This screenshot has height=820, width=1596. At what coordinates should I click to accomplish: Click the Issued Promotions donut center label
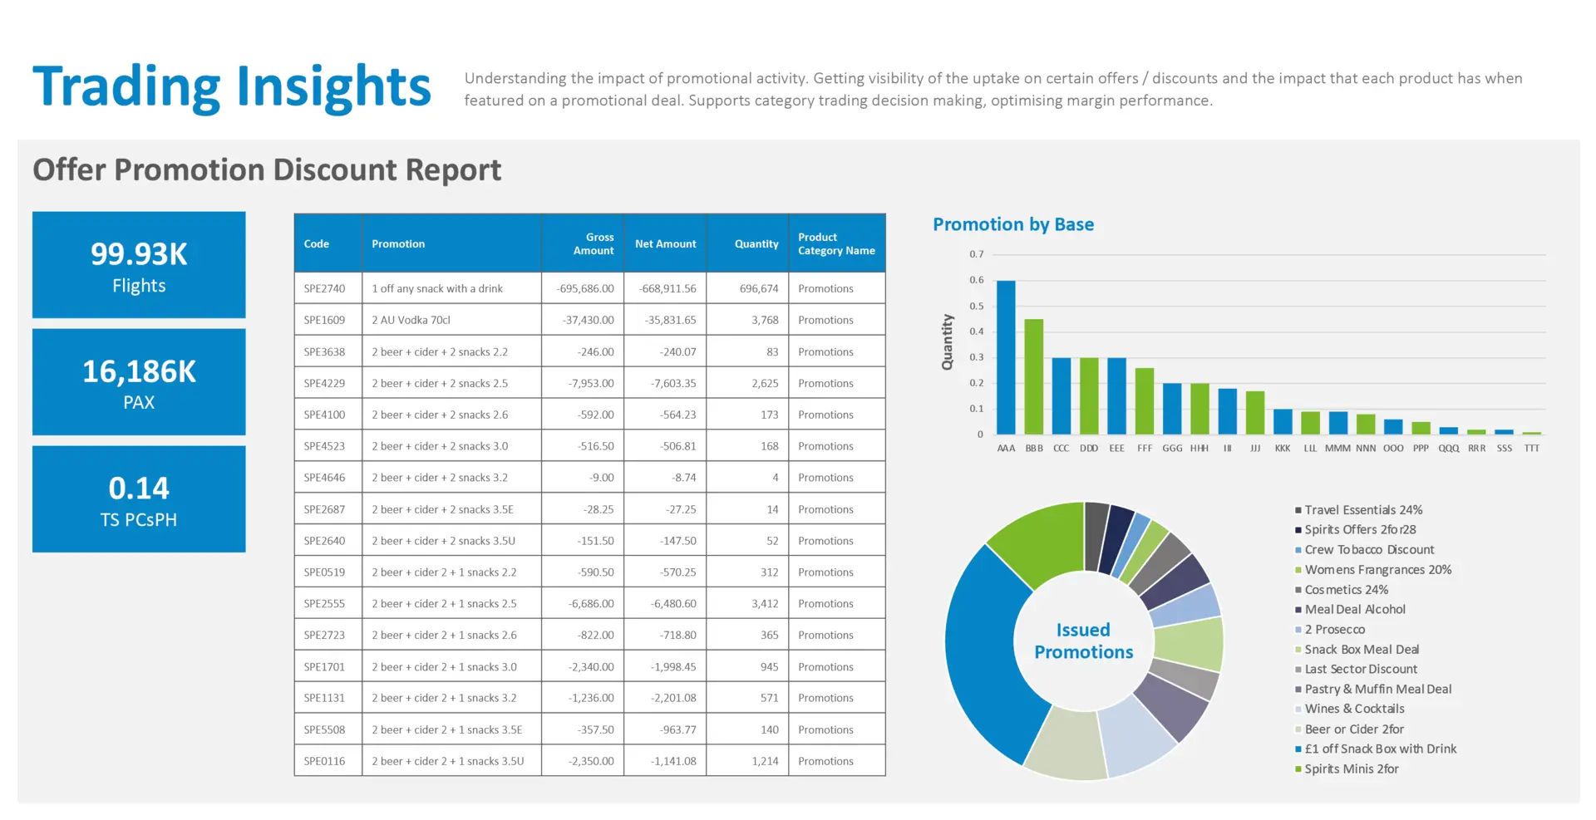coord(1083,641)
